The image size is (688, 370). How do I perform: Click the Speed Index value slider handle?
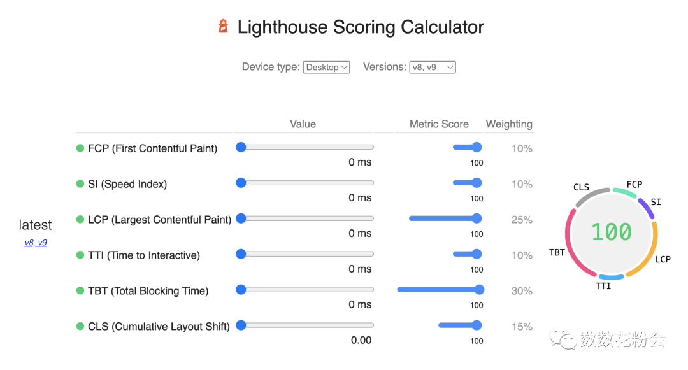pos(241,183)
